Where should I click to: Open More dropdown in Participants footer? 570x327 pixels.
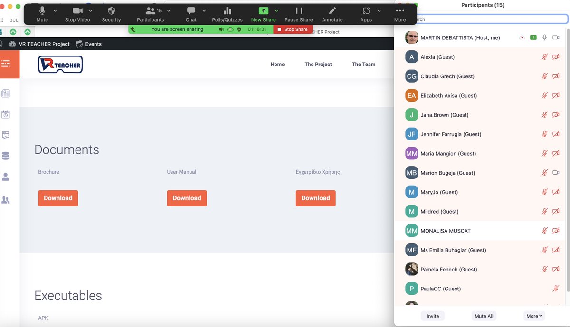click(534, 316)
